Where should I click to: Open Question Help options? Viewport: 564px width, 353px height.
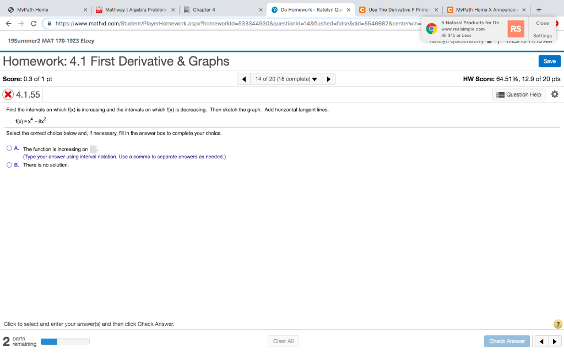518,94
